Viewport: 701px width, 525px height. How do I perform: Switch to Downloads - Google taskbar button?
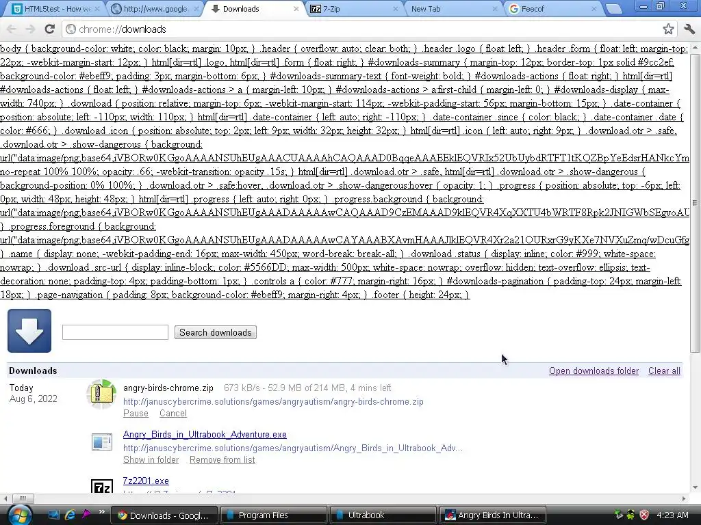point(164,515)
